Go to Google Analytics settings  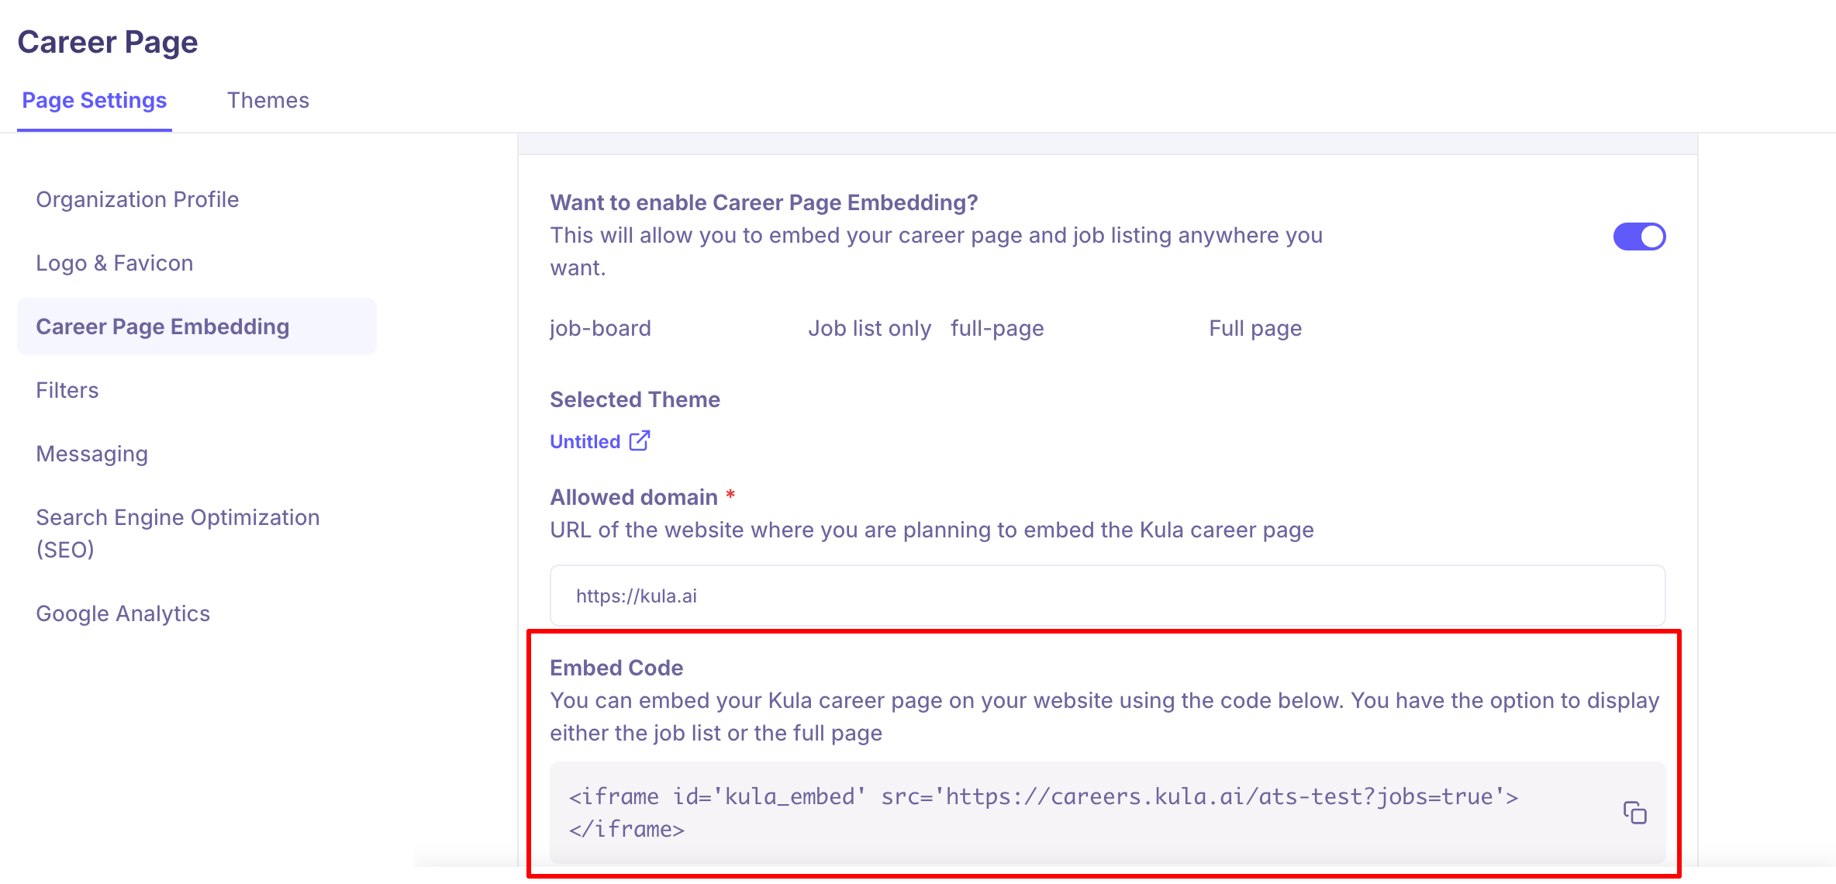click(x=123, y=614)
